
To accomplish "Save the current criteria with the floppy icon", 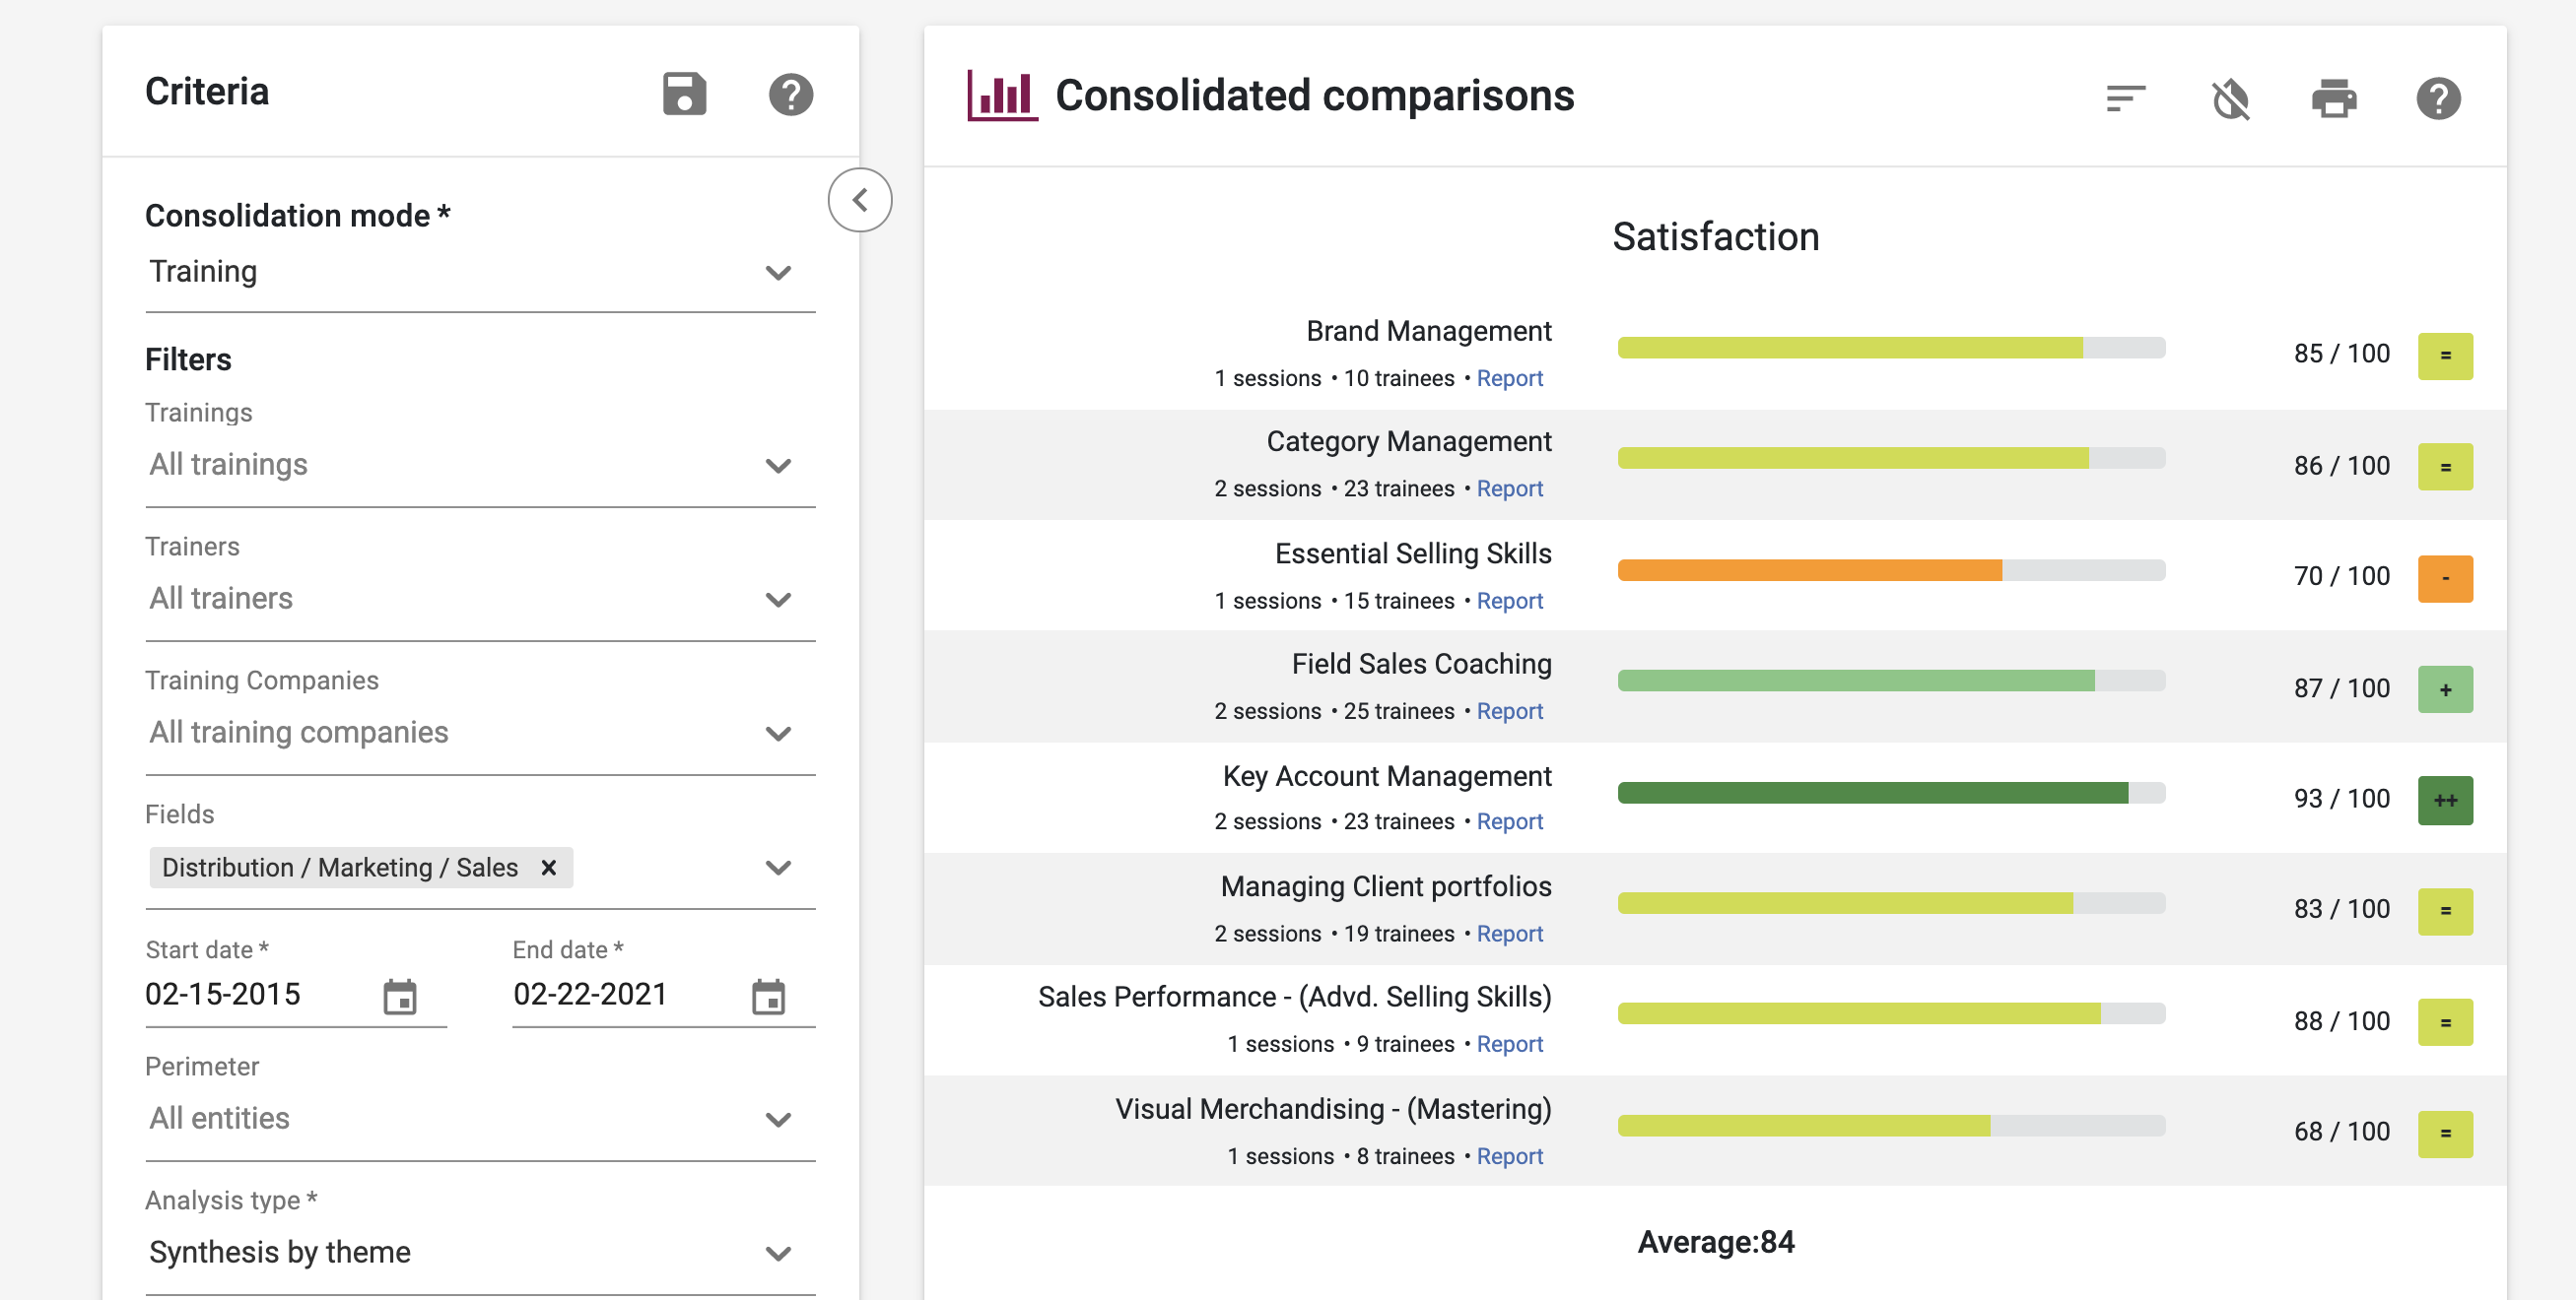I will click(684, 95).
